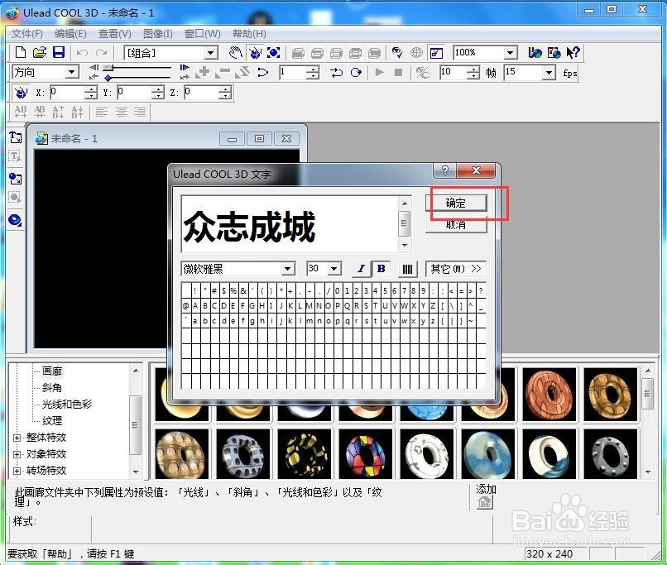Viewport: 667px width, 565px height.
Task: Open the 文件(F) menu
Action: [27, 34]
